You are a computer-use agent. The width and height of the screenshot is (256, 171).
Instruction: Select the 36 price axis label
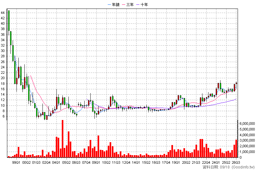tap(3, 35)
